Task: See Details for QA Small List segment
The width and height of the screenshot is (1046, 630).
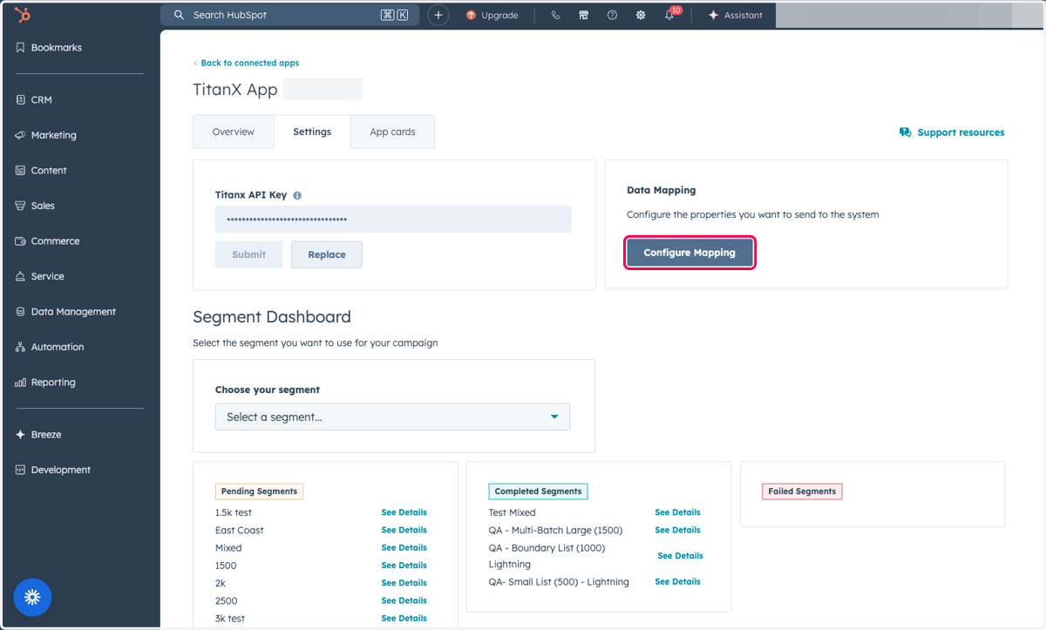Action: pos(677,581)
